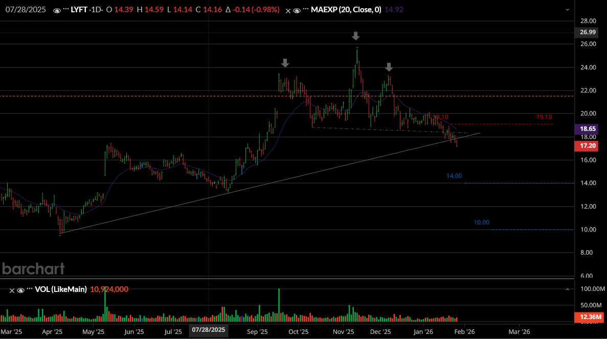Remove the VOL study with its X

coord(12,290)
